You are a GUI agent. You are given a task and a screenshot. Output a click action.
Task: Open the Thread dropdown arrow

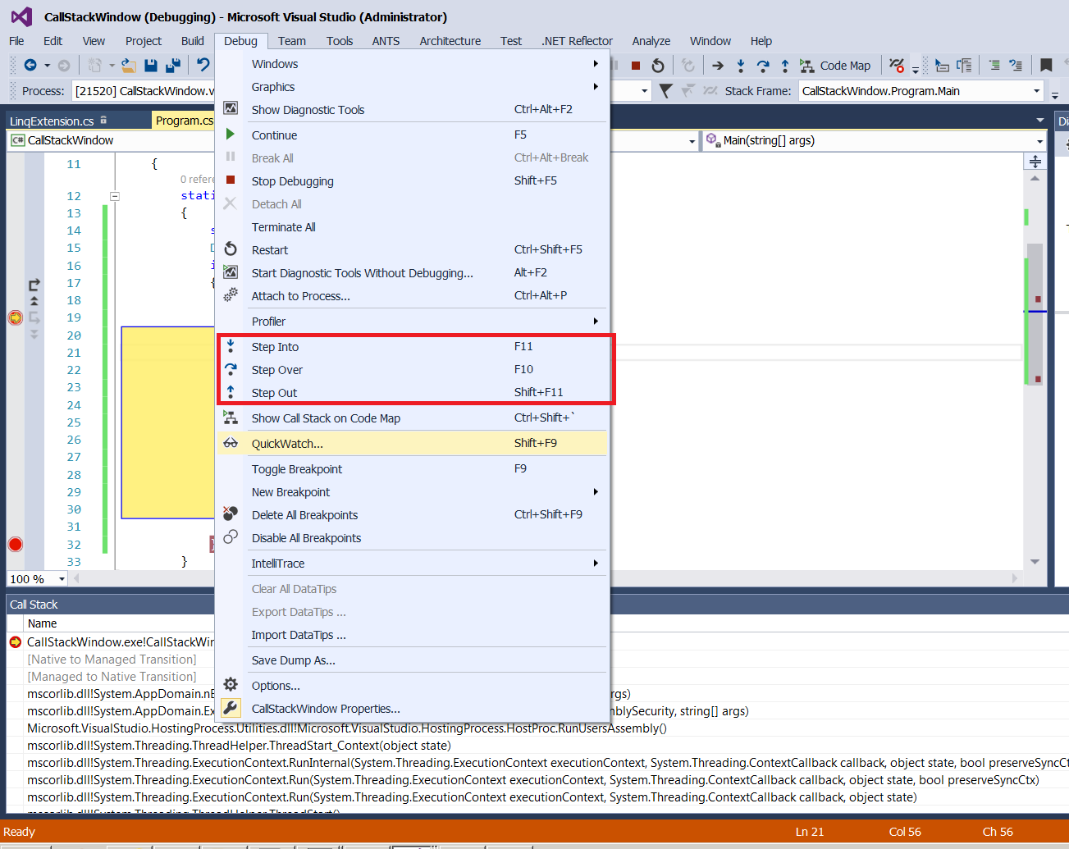[645, 91]
